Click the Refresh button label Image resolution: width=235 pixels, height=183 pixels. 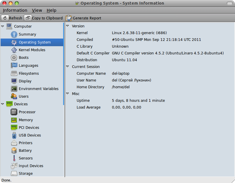point(16,18)
